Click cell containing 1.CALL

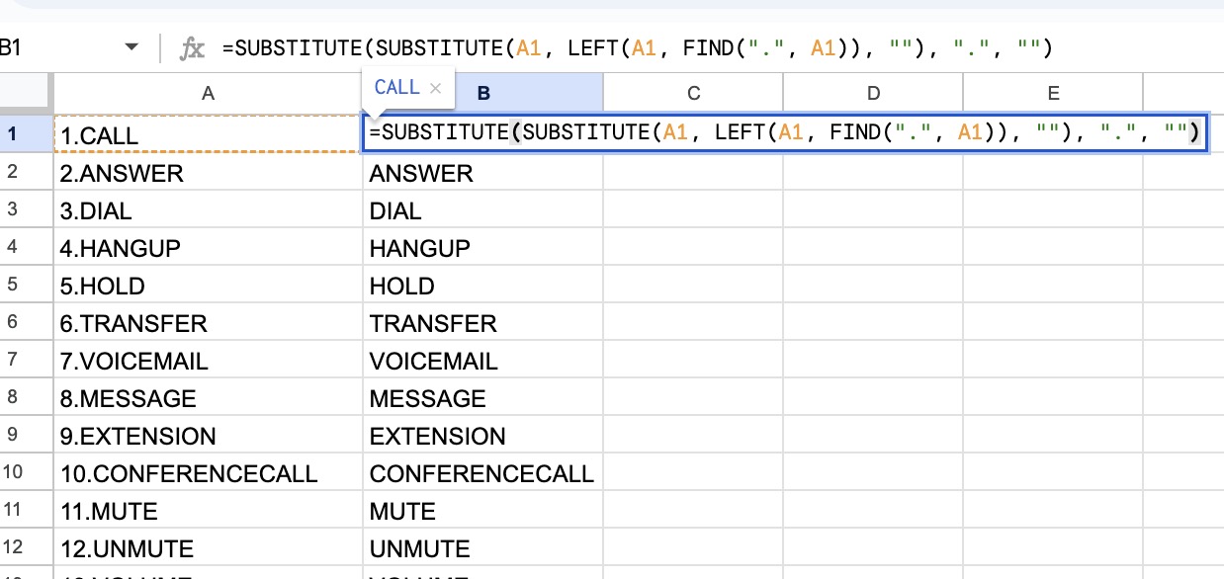[x=208, y=135]
